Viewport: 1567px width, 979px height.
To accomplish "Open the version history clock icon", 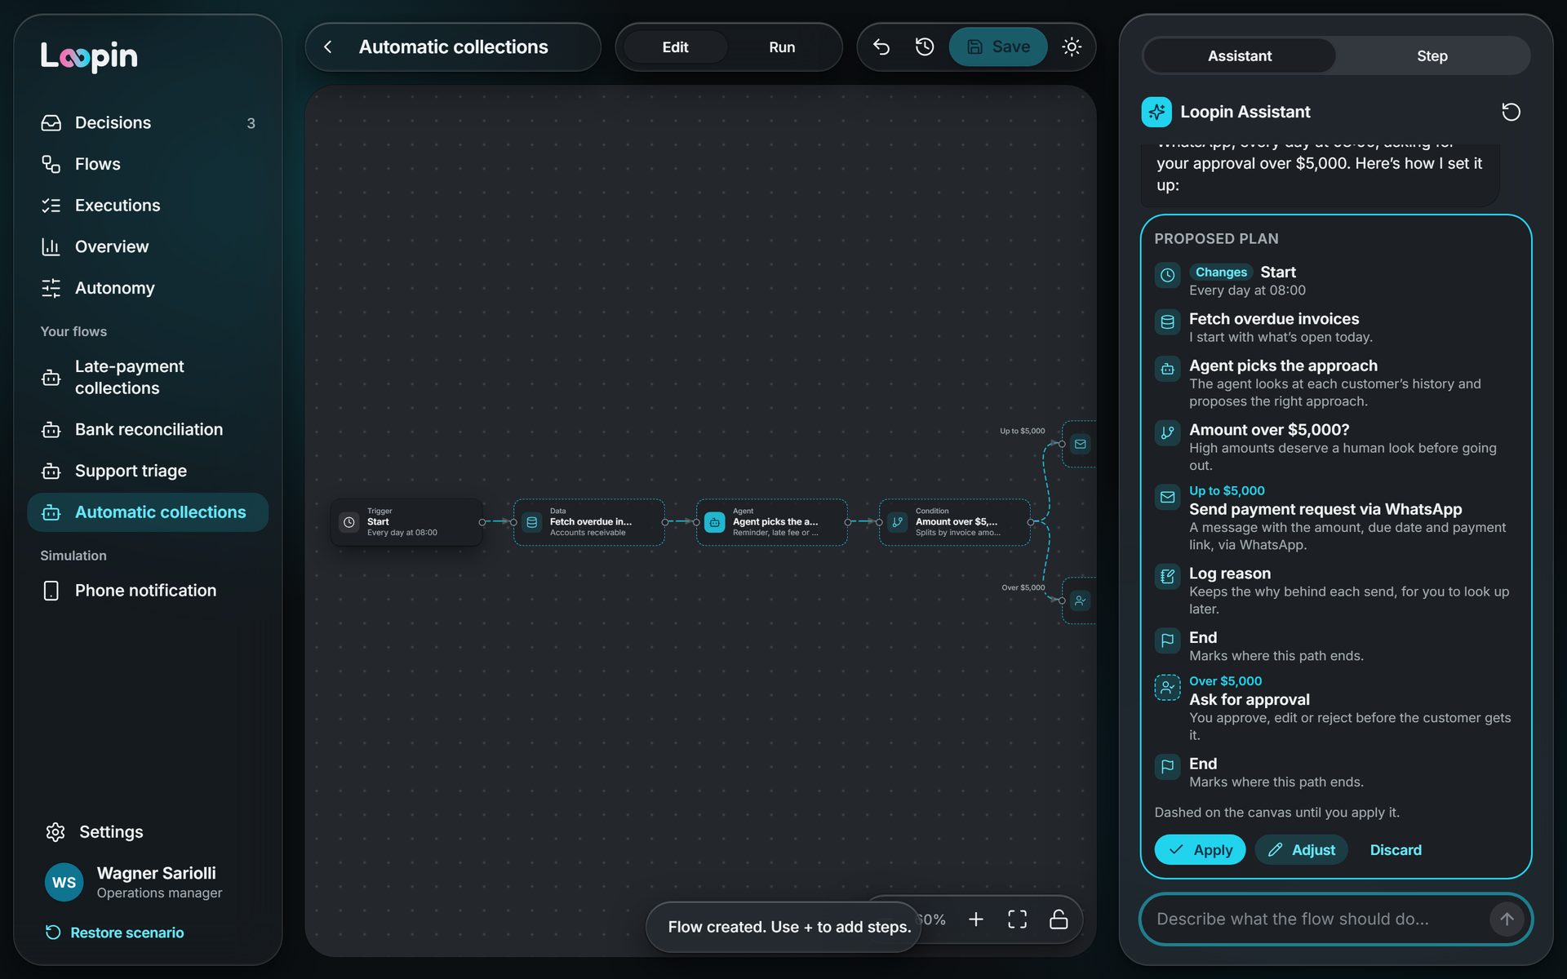I will click(x=924, y=47).
